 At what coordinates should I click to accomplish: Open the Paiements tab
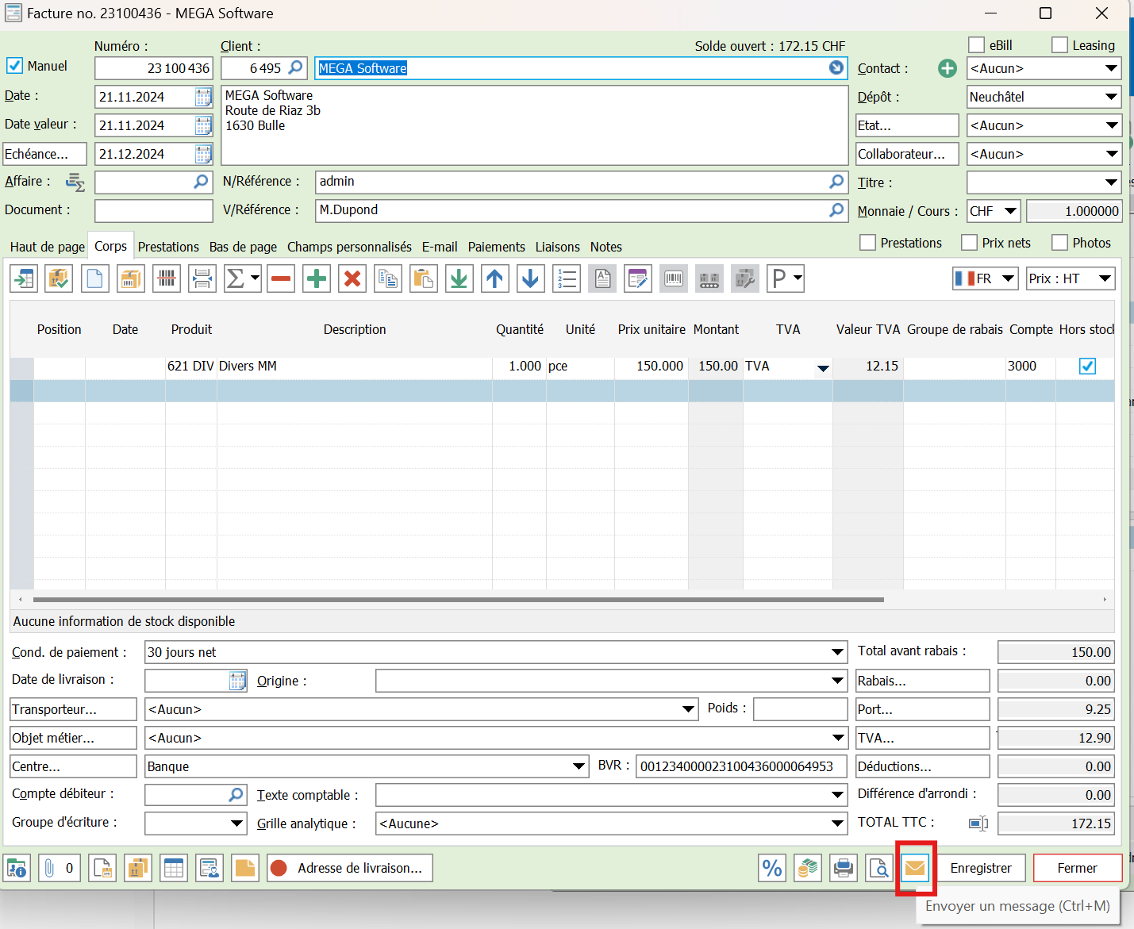click(496, 247)
